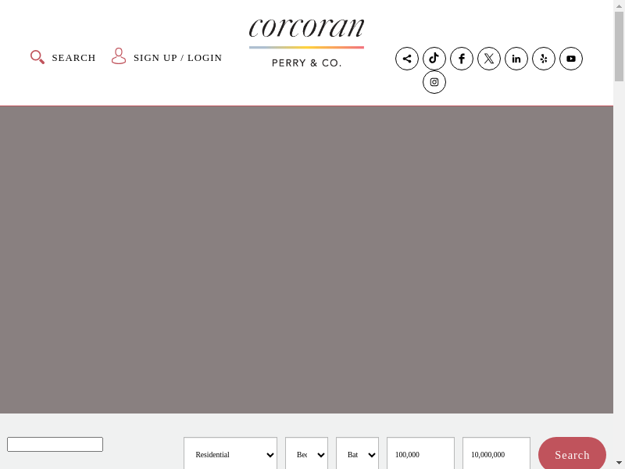Focus the empty location search text box
The width and height of the screenshot is (625, 469).
[55, 444]
